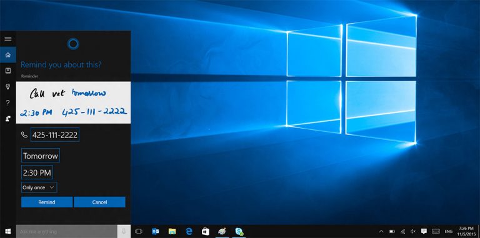This screenshot has width=480, height=238.
Task: Open the touch keyboard
Action: tap(436, 231)
